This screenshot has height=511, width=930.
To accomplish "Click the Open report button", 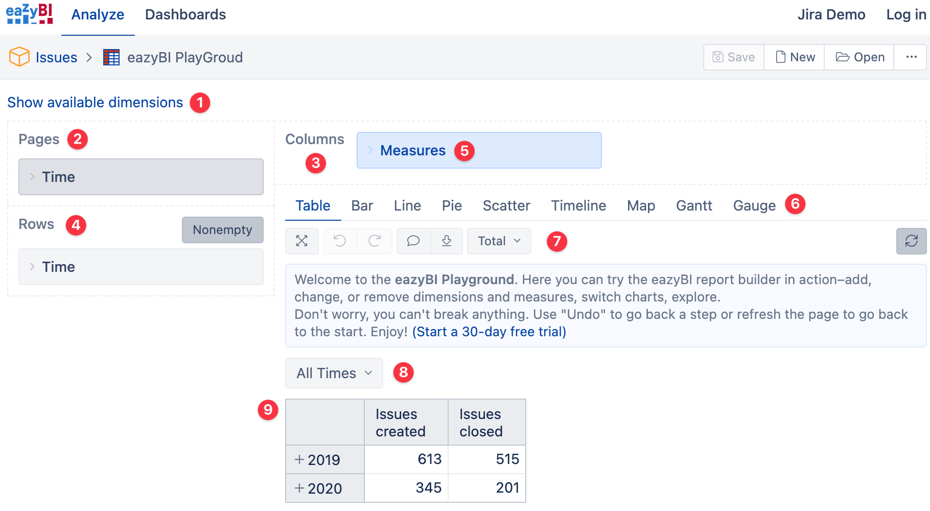I will [860, 57].
